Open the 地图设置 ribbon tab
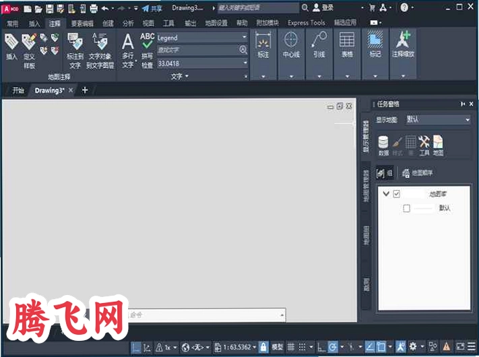The image size is (479, 357). point(216,23)
